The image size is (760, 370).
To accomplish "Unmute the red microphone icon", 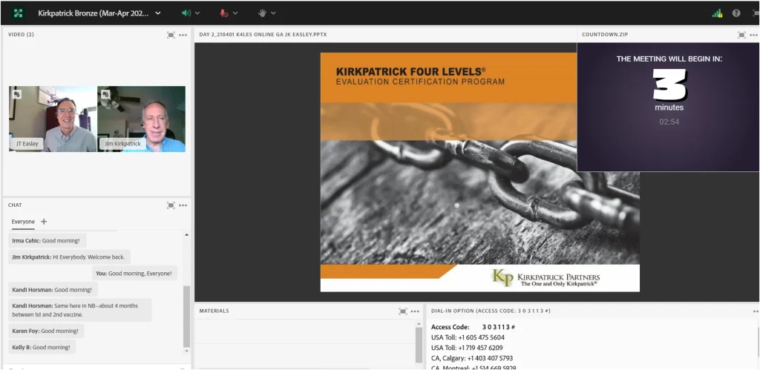I will pyautogui.click(x=224, y=13).
